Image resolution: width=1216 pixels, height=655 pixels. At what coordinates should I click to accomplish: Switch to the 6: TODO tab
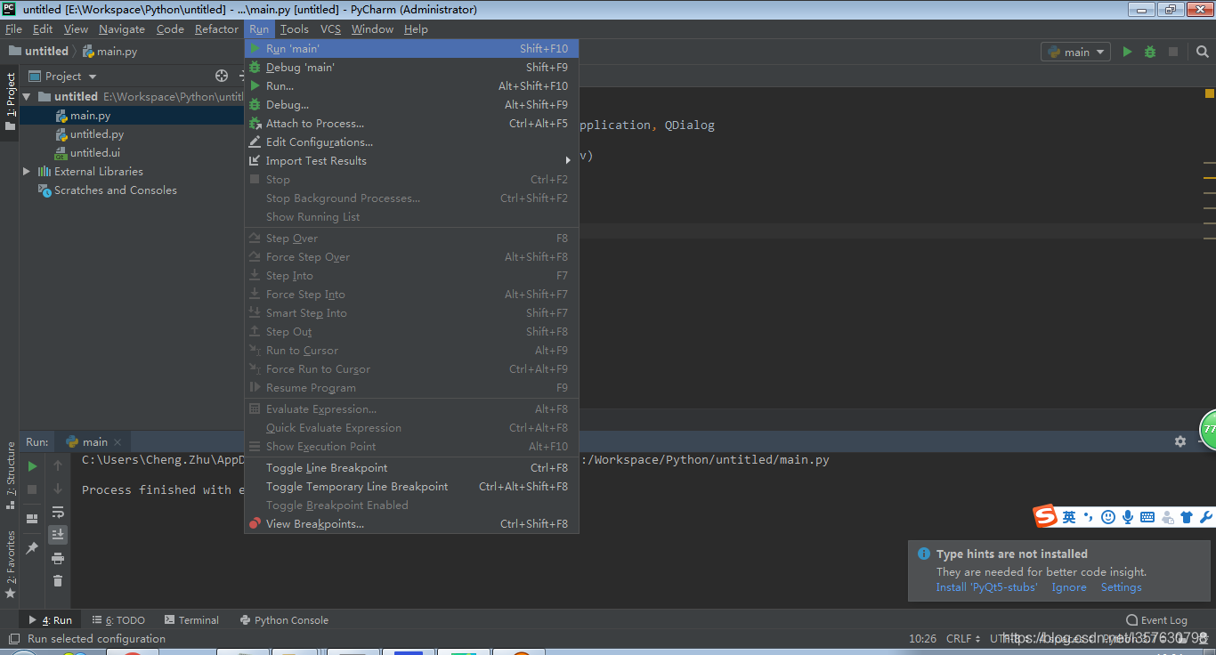point(118,619)
